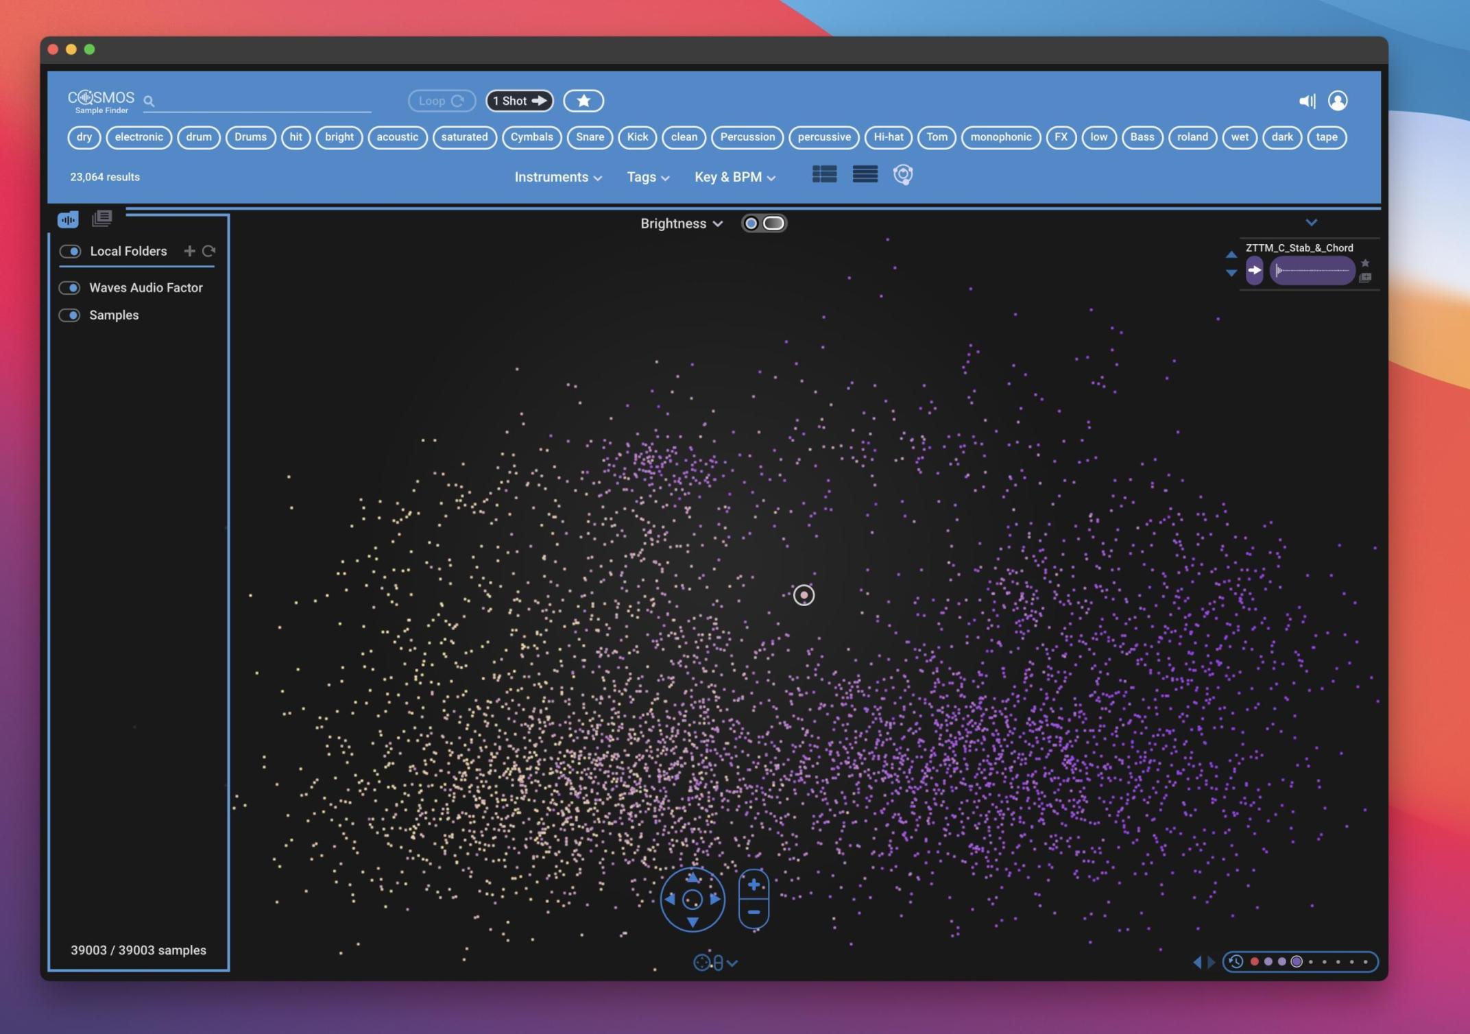
Task: Expand the Instruments filter
Action: 557,177
